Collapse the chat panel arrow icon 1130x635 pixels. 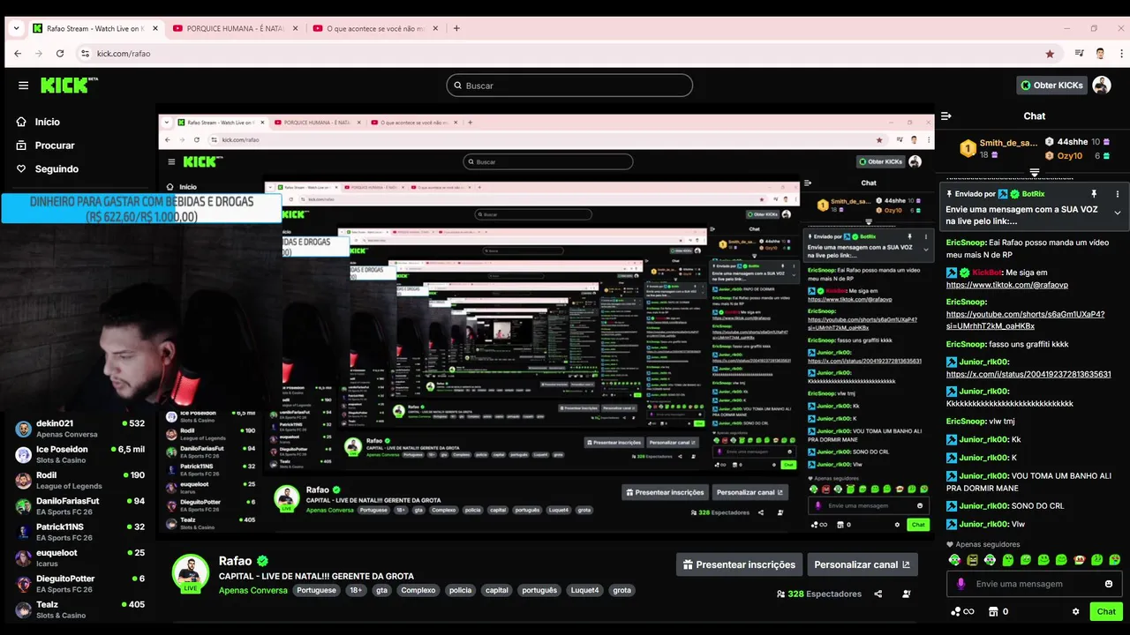(945, 116)
